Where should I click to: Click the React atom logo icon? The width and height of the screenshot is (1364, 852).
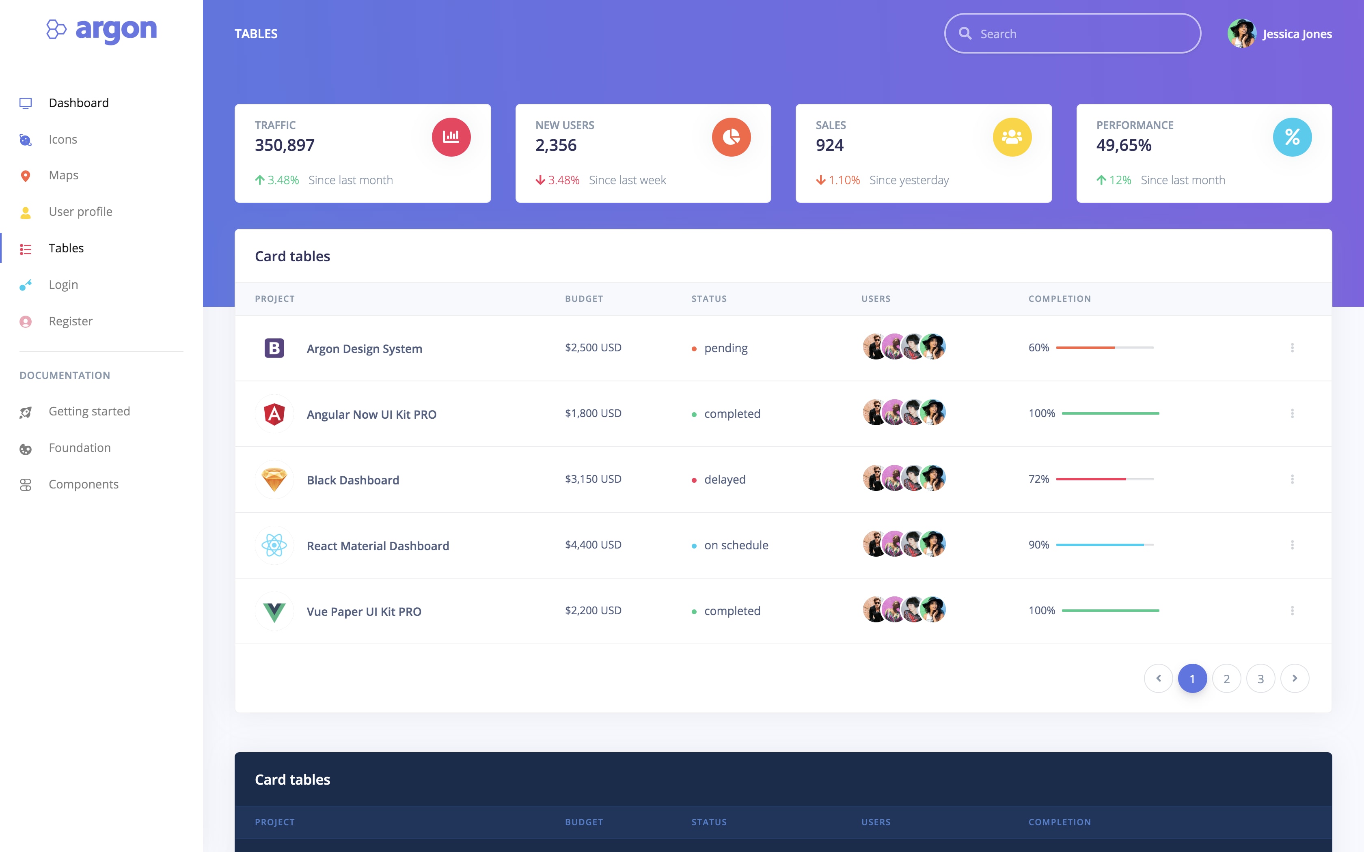pyautogui.click(x=274, y=545)
